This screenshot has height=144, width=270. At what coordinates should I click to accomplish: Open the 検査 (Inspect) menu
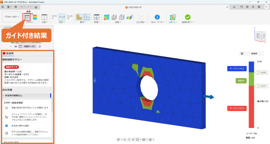coord(118,22)
